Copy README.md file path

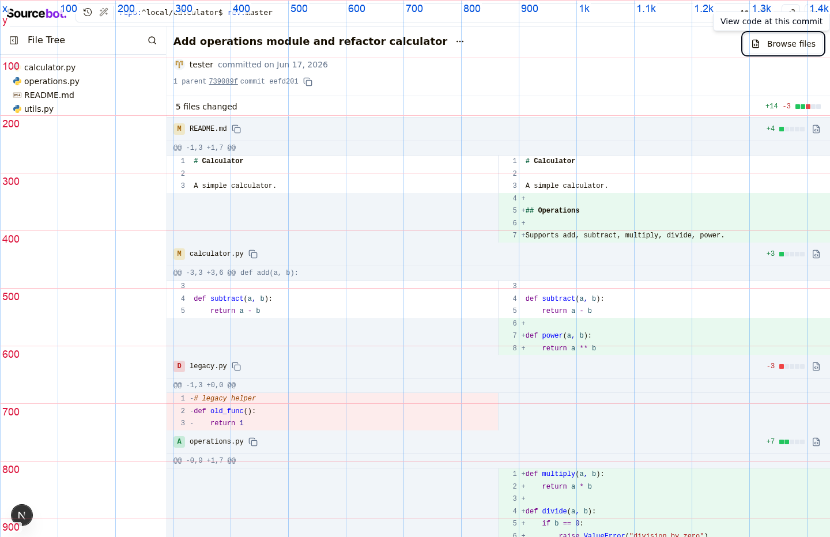(x=236, y=129)
